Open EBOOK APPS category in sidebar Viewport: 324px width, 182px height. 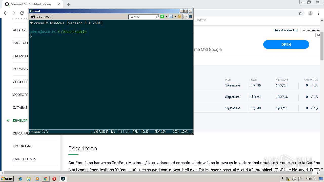coord(23,146)
